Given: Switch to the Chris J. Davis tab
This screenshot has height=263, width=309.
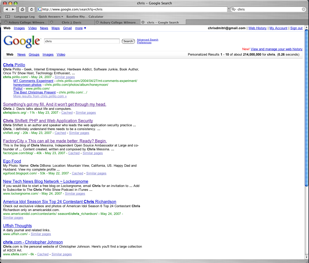Looking at the screenshot, I should click(72, 22).
